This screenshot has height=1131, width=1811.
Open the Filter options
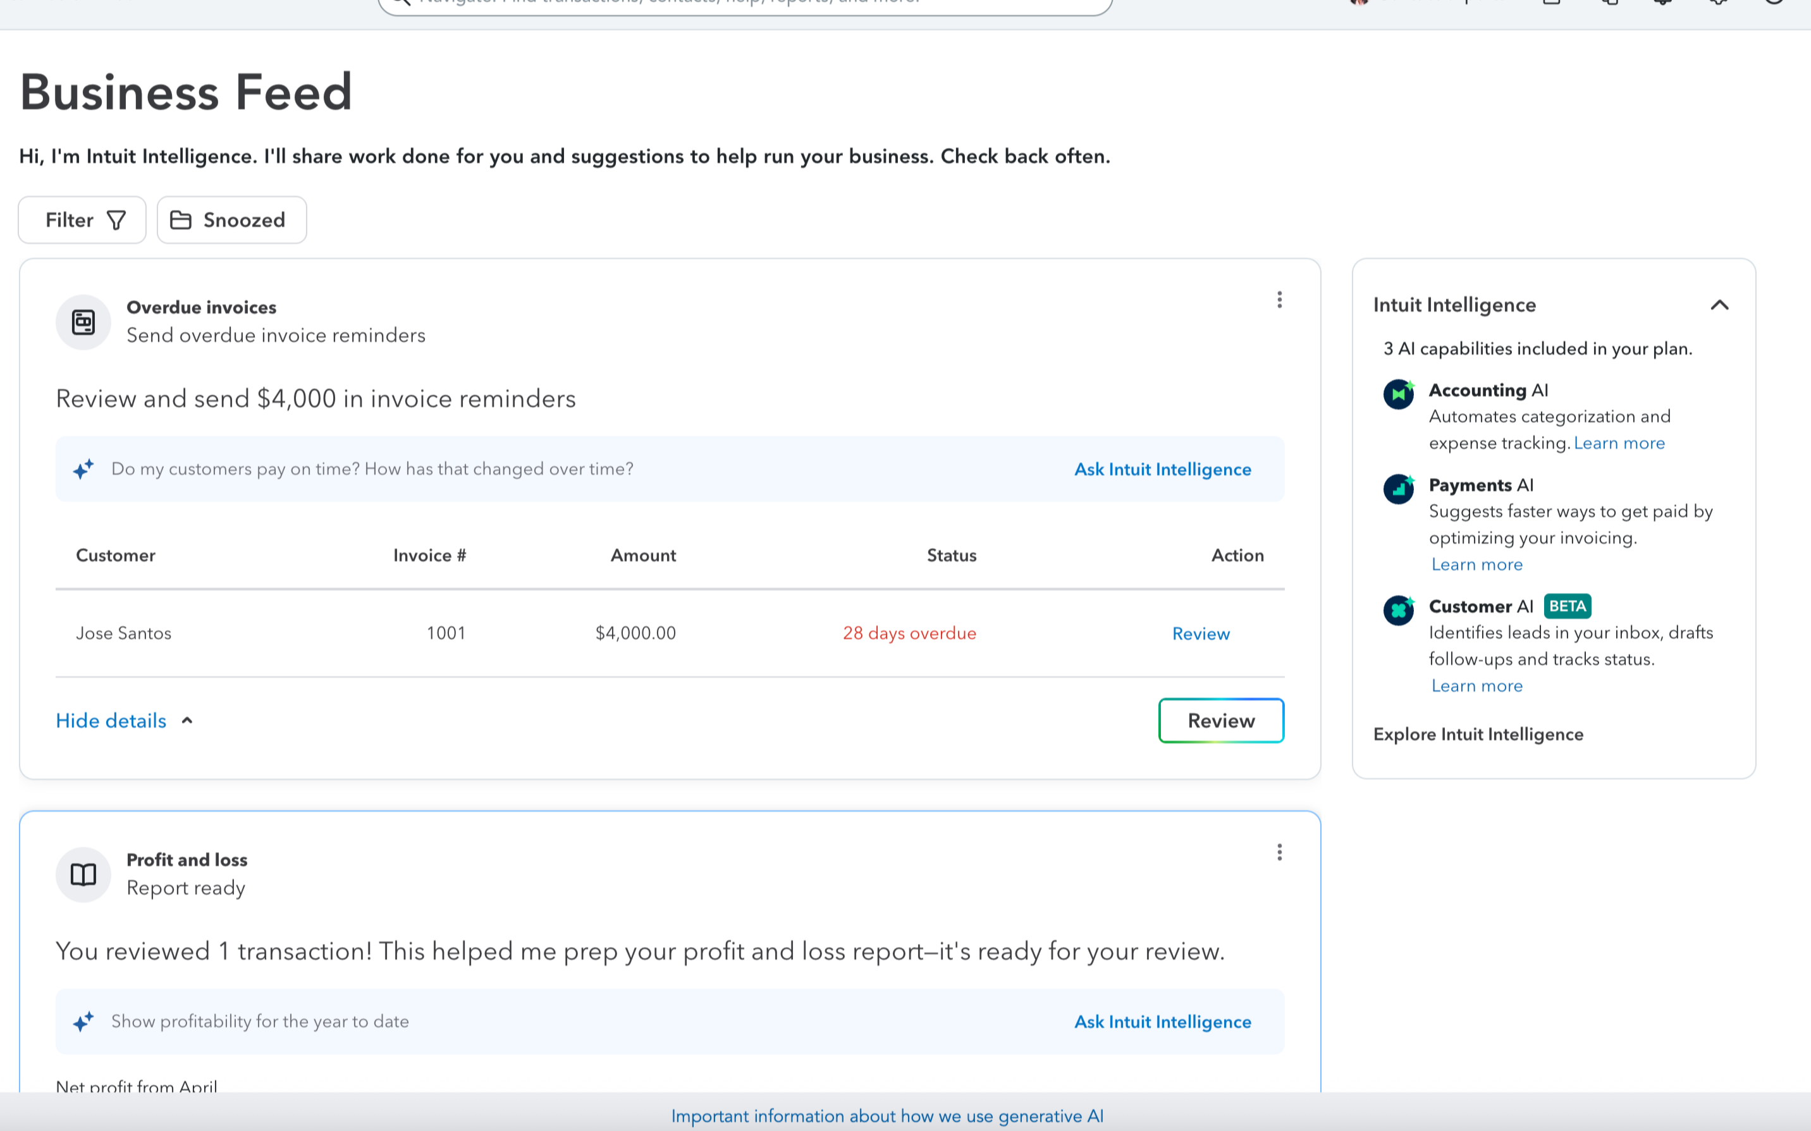pyautogui.click(x=82, y=220)
